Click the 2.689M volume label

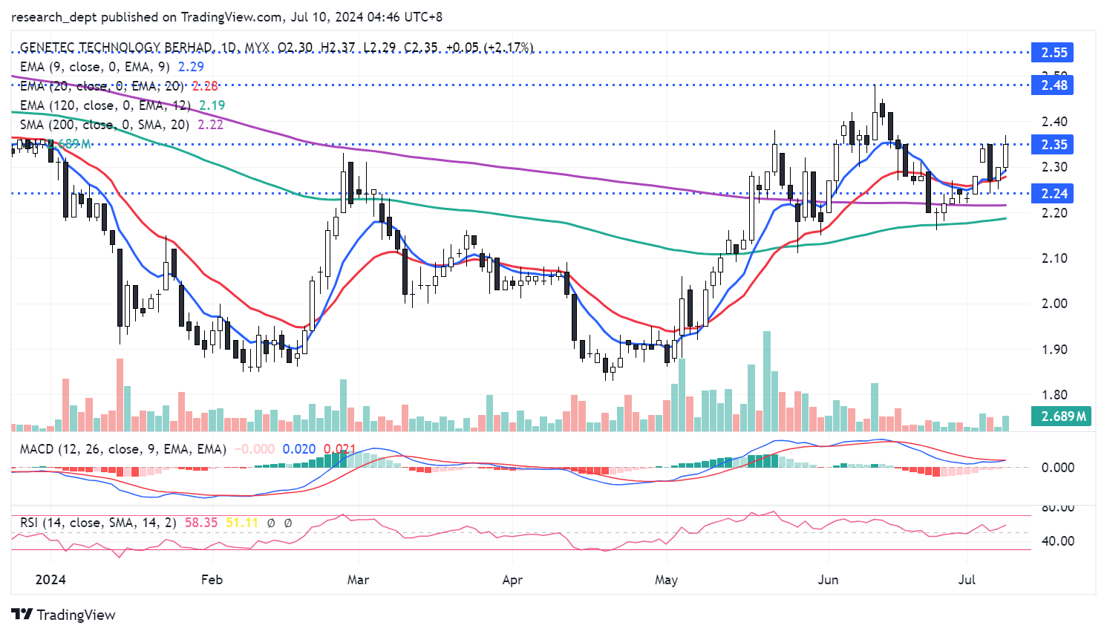[1062, 416]
